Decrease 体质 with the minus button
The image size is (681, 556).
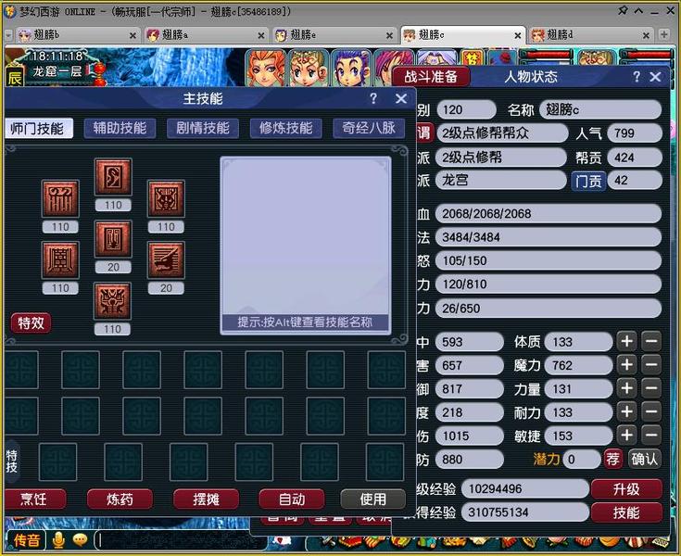tap(651, 341)
